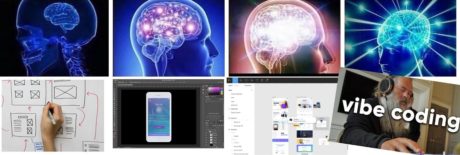The height and width of the screenshot is (155, 460).
Task: Open the Figma main menu icon
Action: pyautogui.click(x=229, y=80)
